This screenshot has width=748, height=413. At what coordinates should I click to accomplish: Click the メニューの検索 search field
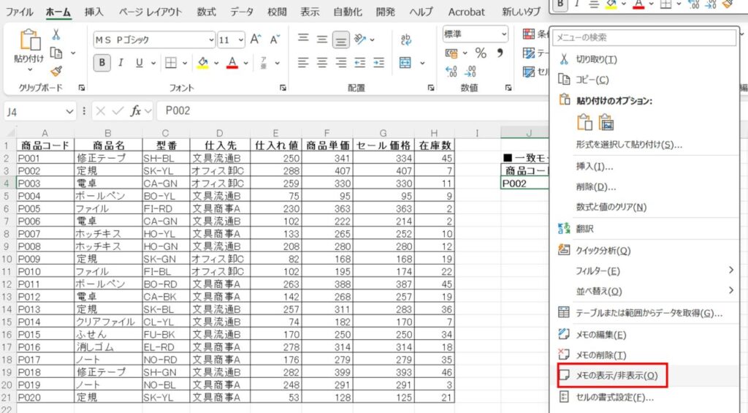pos(644,37)
